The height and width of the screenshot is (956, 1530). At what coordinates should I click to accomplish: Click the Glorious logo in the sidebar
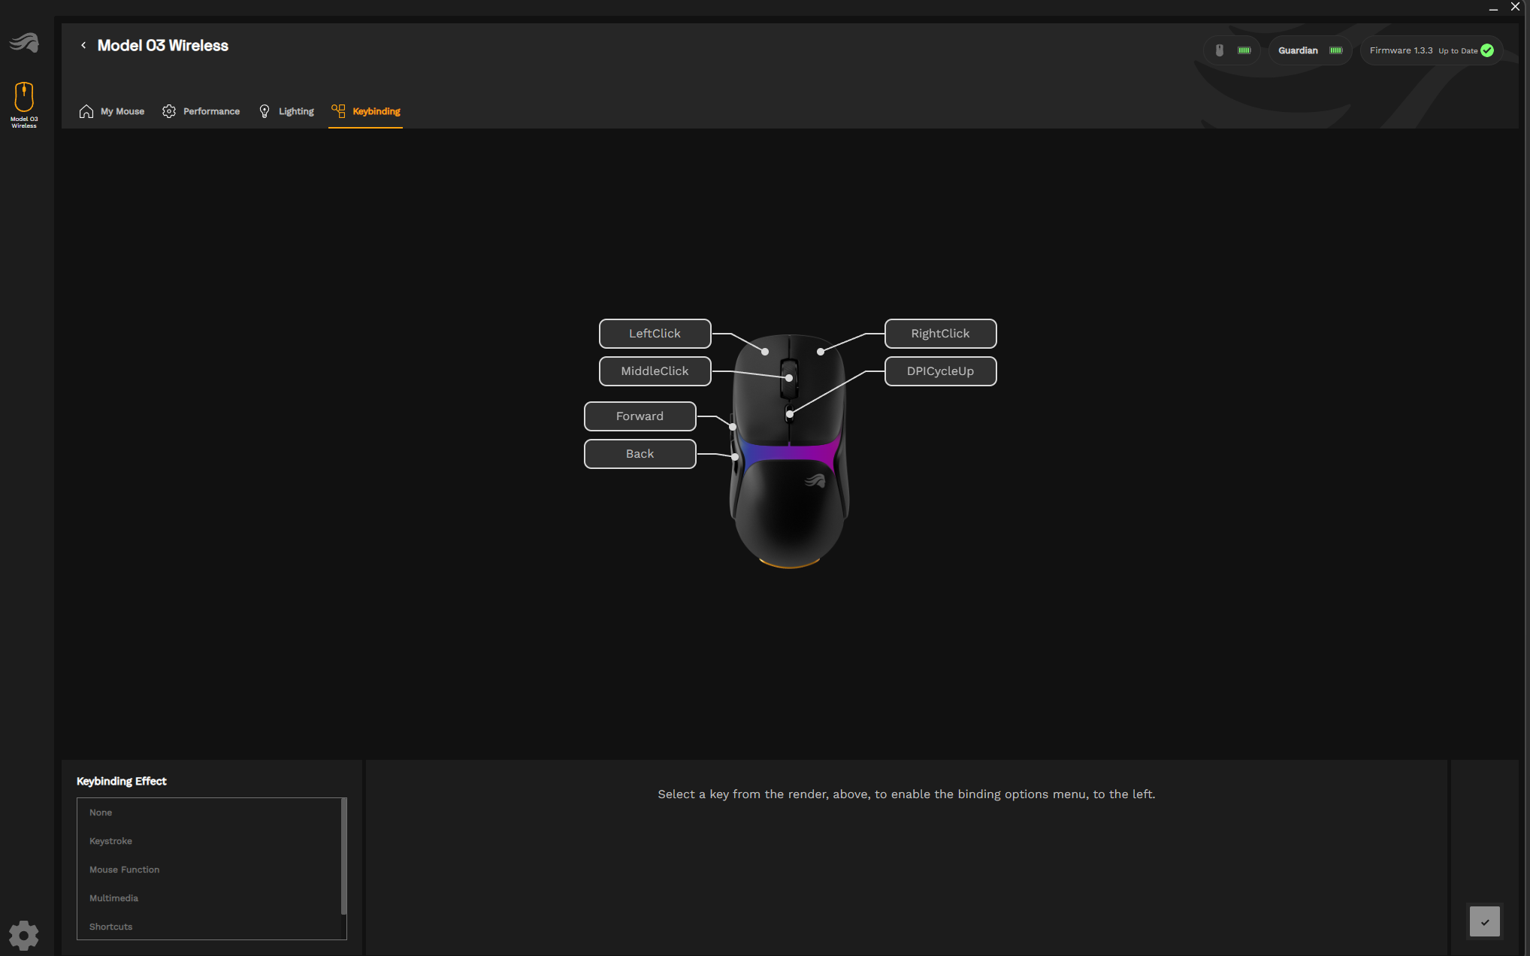24,43
